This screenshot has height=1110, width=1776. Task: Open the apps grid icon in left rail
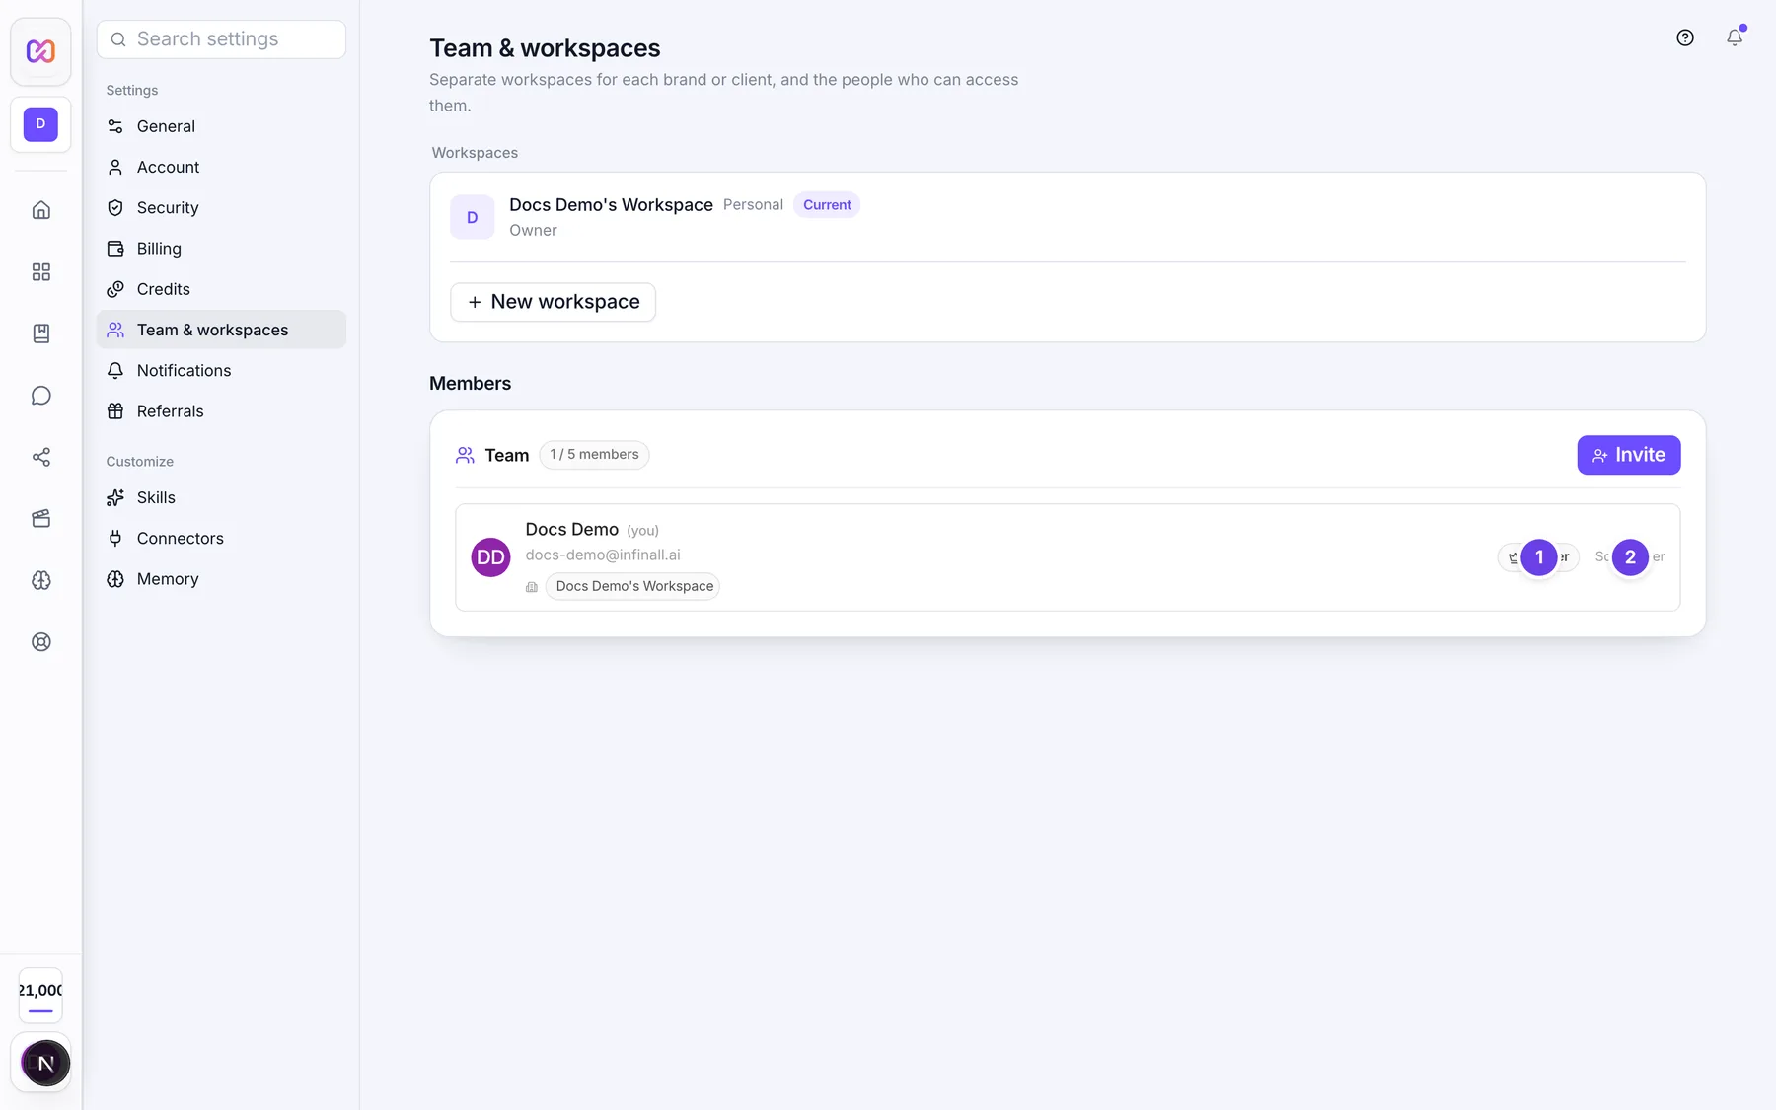coord(41,271)
